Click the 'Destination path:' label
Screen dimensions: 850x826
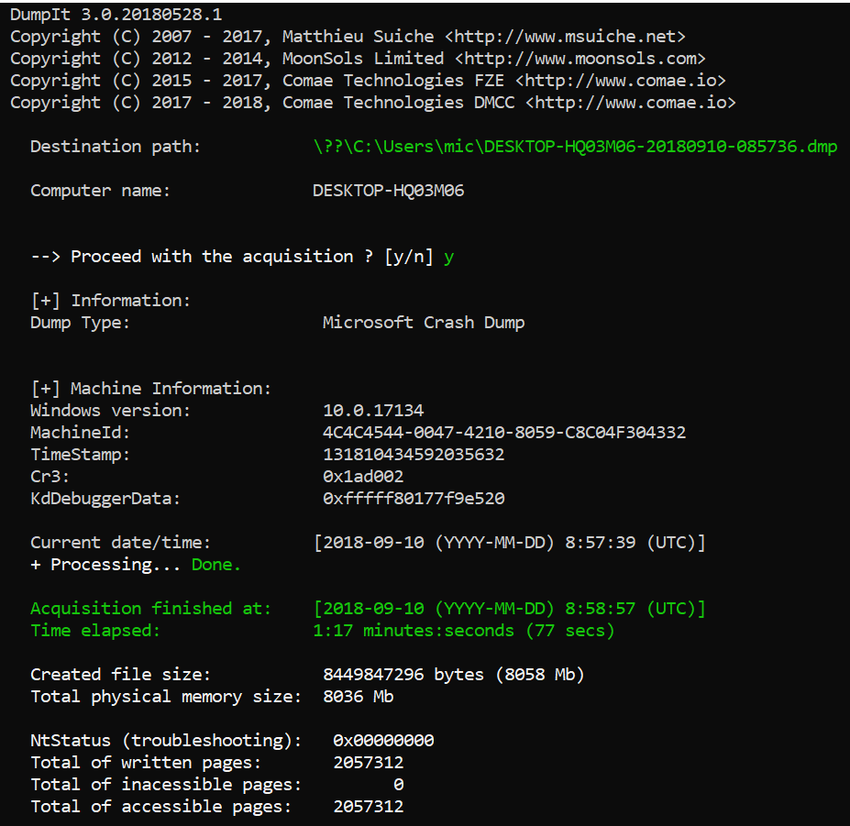[116, 147]
